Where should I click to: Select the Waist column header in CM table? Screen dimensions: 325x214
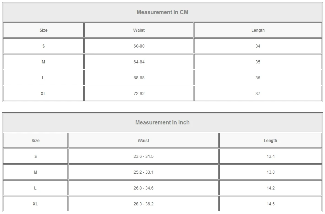click(139, 30)
